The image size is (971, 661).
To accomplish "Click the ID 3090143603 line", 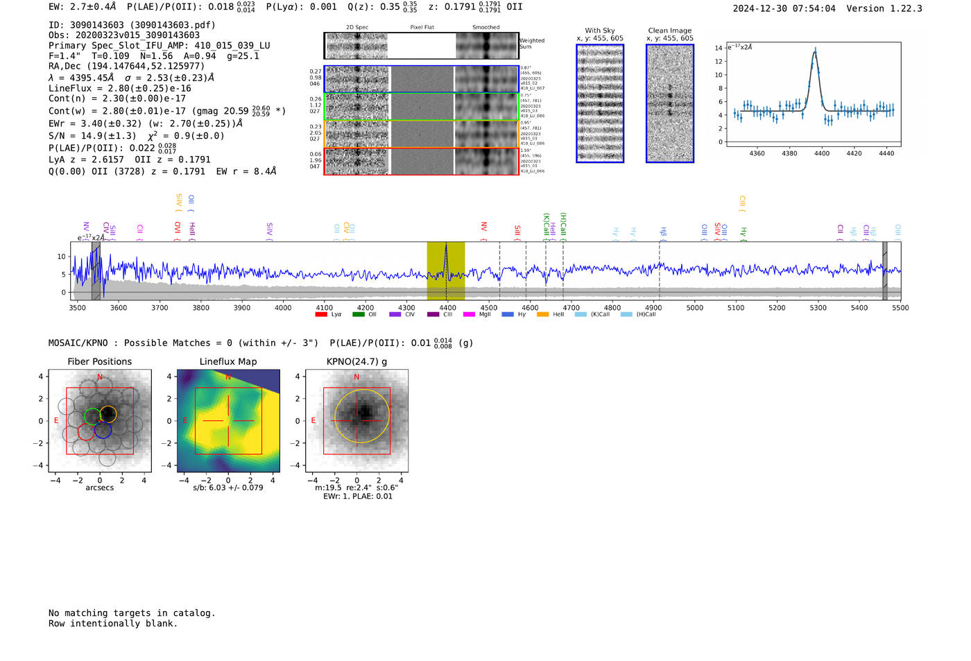I will (132, 25).
